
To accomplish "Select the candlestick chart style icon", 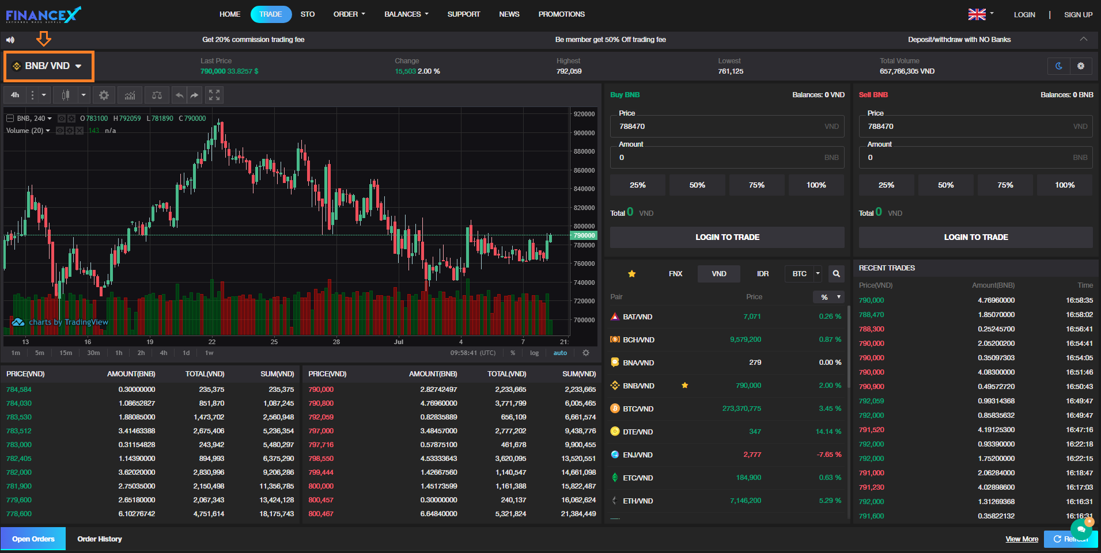I will point(66,95).
